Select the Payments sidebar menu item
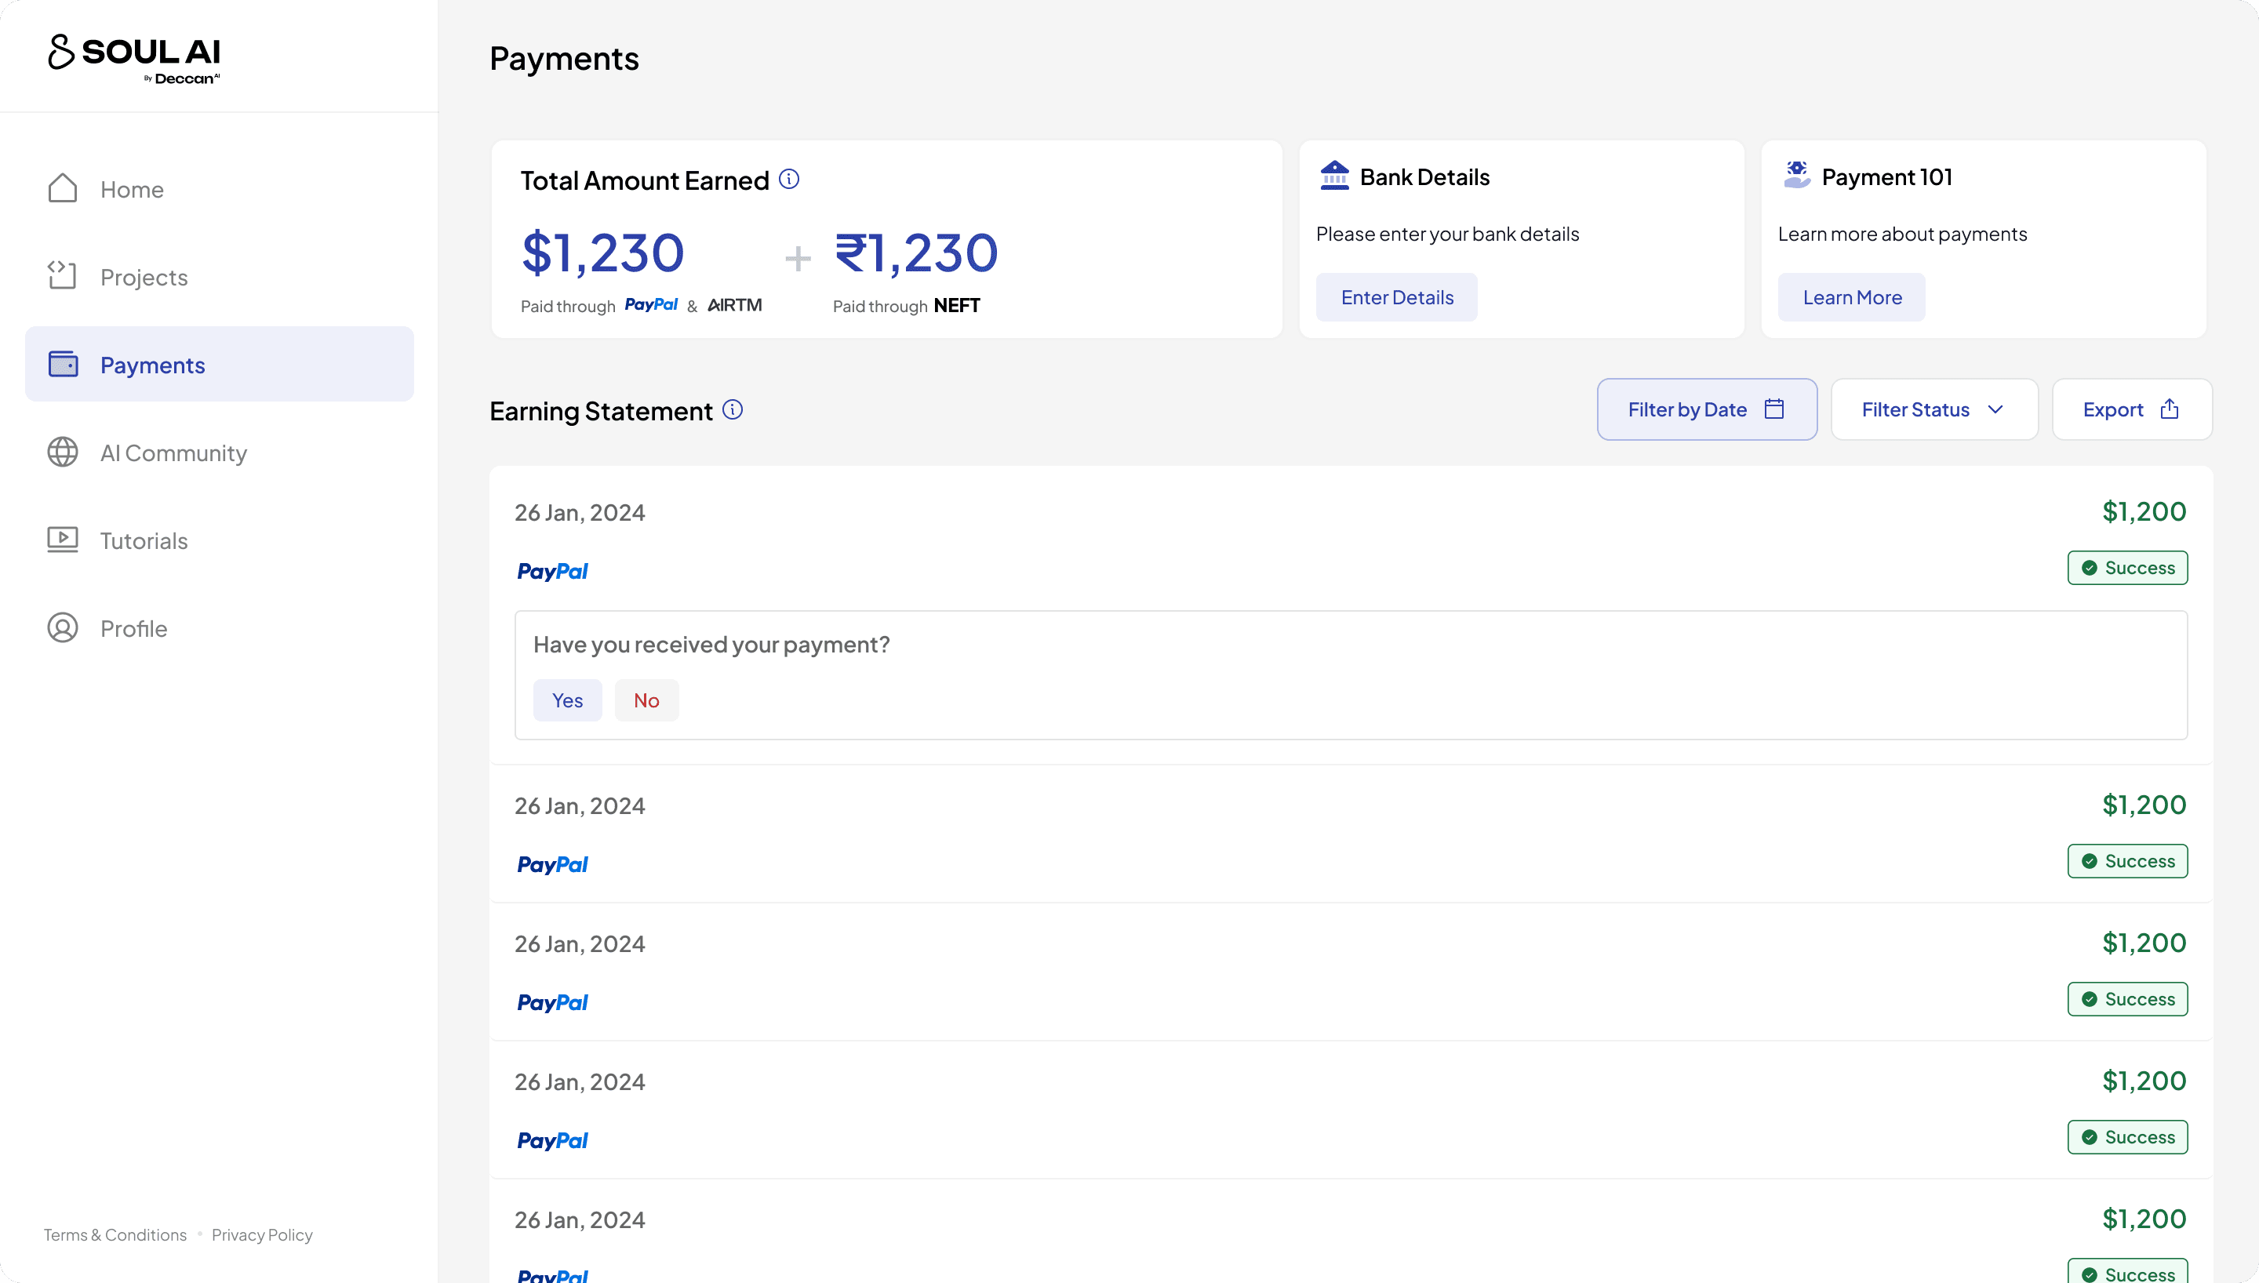 coord(220,364)
